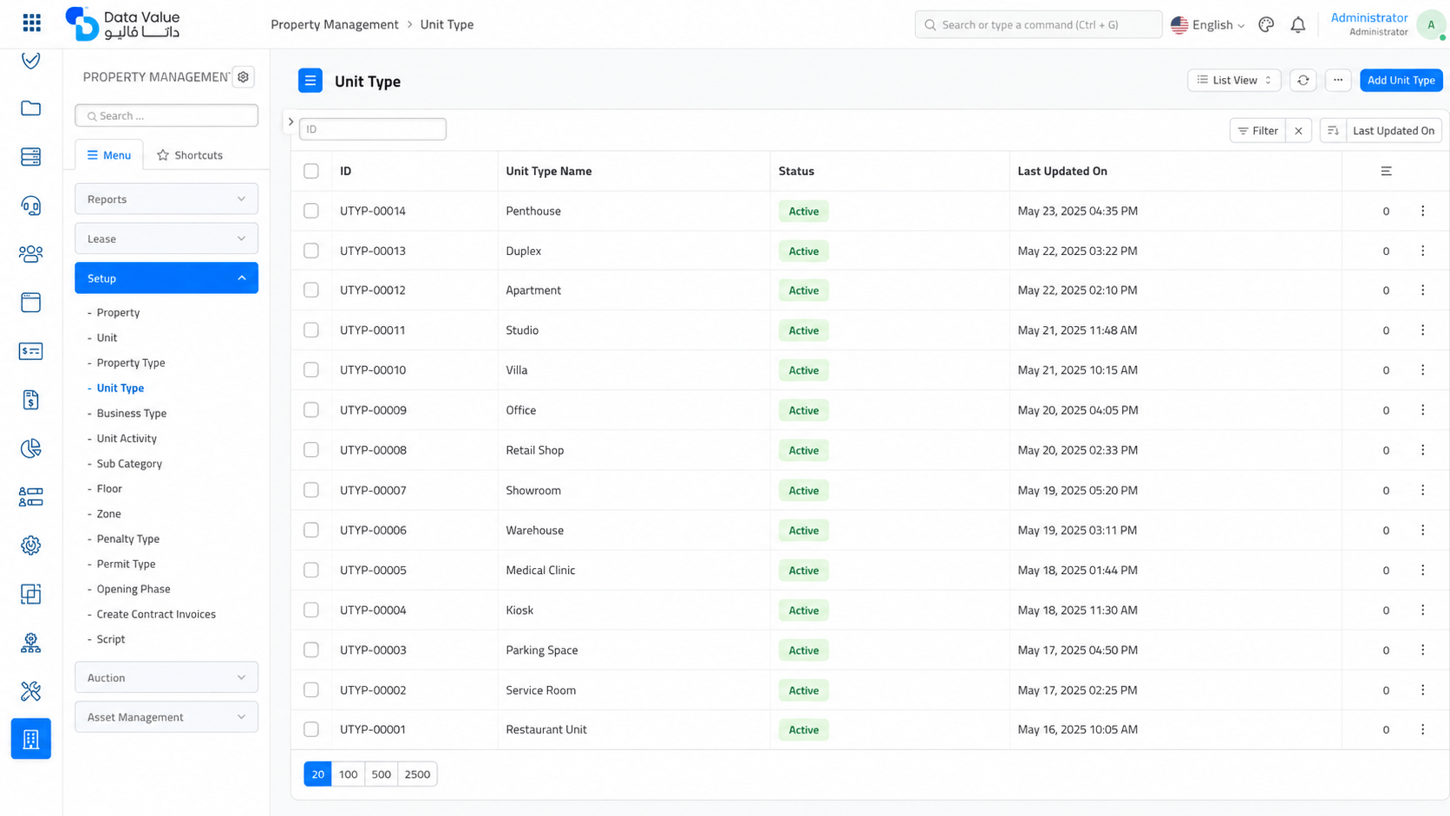This screenshot has width=1450, height=816.
Task: Click the theme palette icon
Action: click(x=1266, y=24)
